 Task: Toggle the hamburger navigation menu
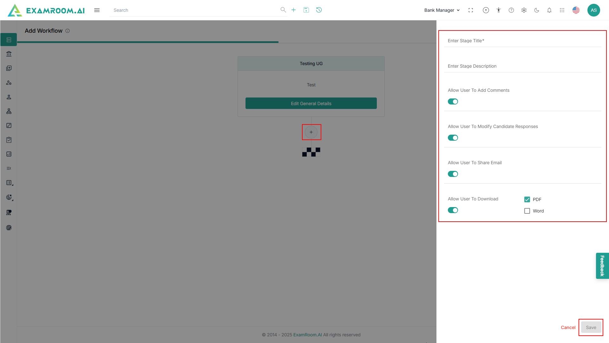pos(97,10)
